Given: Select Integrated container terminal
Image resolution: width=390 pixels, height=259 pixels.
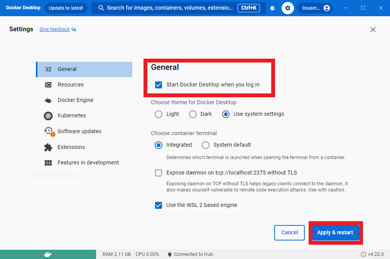Looking at the screenshot, I should coord(159,145).
